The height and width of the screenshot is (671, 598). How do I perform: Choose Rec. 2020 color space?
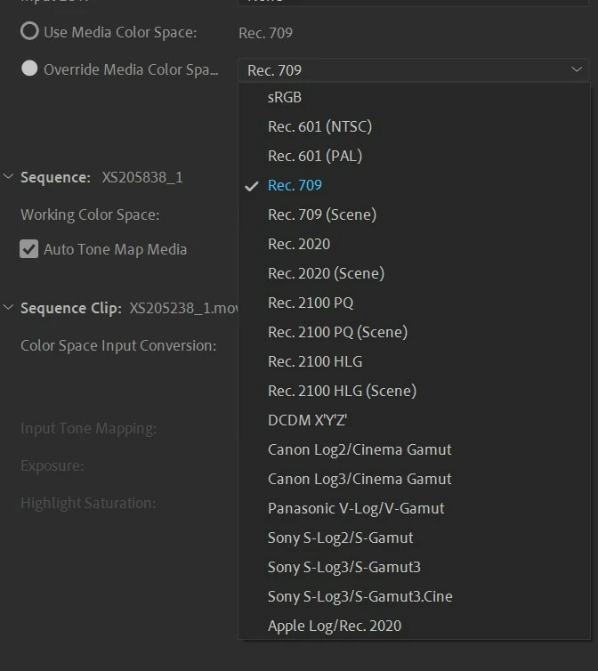tap(414, 244)
